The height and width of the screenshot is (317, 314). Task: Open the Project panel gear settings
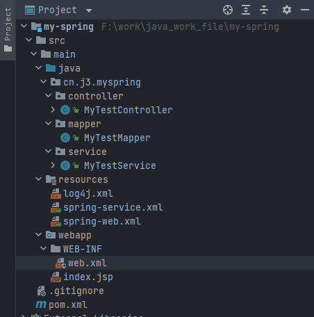coord(287,10)
